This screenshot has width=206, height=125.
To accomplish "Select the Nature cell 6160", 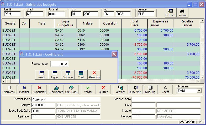I will click(x=88, y=45).
